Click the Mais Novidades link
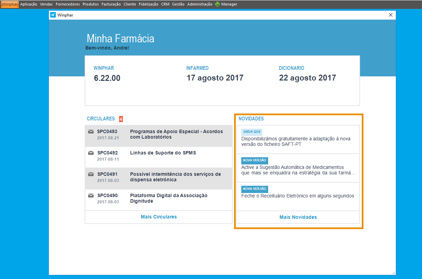The width and height of the screenshot is (422, 279). pyautogui.click(x=298, y=217)
